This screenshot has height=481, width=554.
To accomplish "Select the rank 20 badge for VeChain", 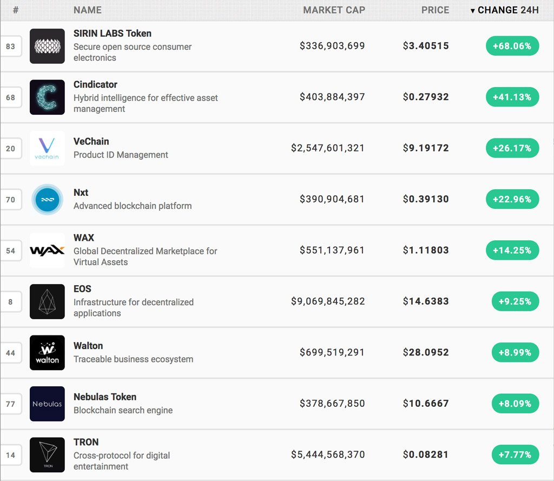I will [x=10, y=148].
